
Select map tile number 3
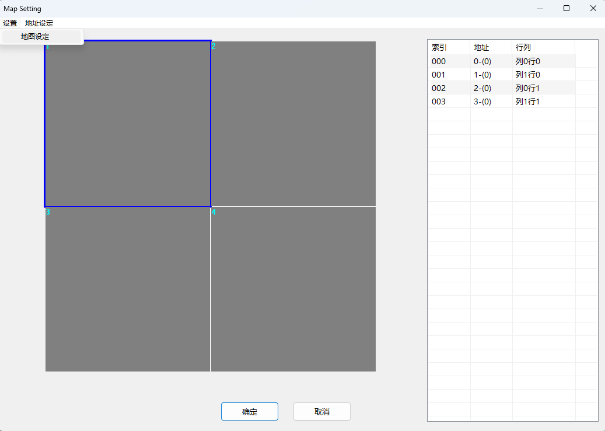[x=128, y=289]
